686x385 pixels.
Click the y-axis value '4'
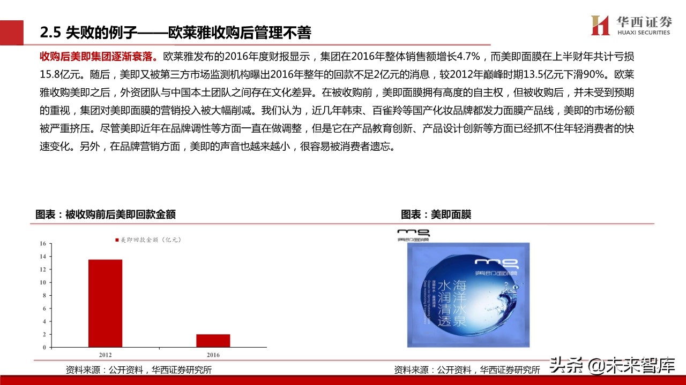[x=44, y=321]
